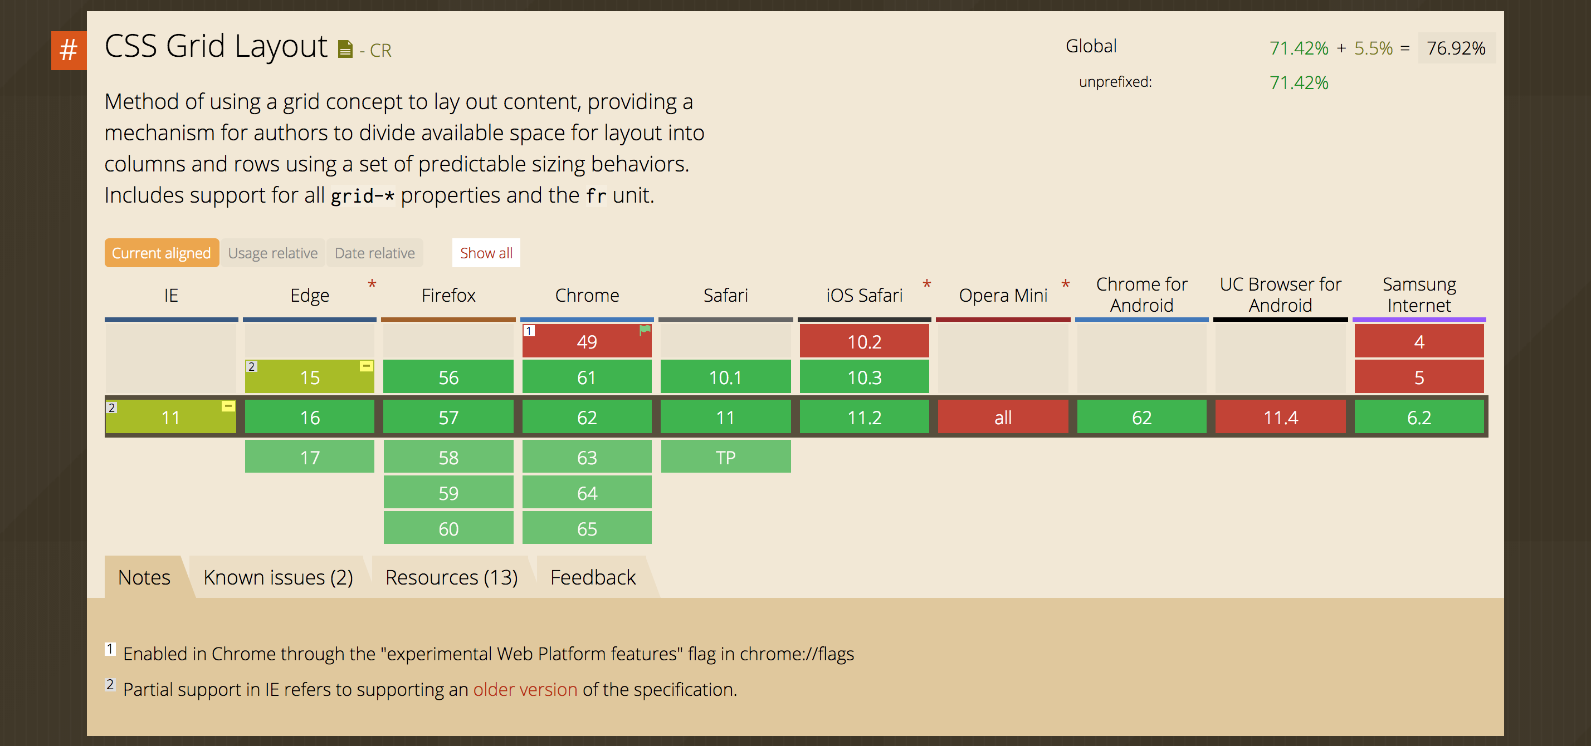Screen dimensions: 1591x746
Task: Click the Chrome 61 cell
Action: pos(587,377)
